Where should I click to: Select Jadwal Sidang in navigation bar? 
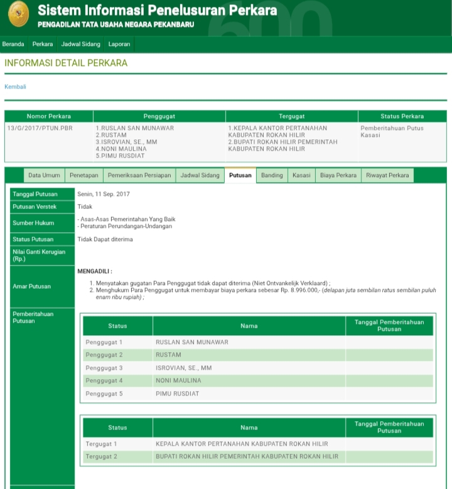80,44
